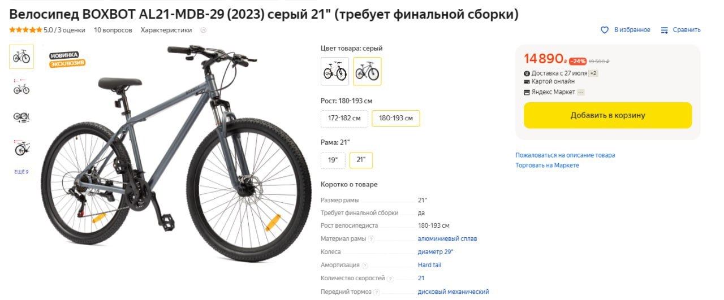Select the white bicycle color swatch
This screenshot has width=724, height=300.
tap(335, 71)
